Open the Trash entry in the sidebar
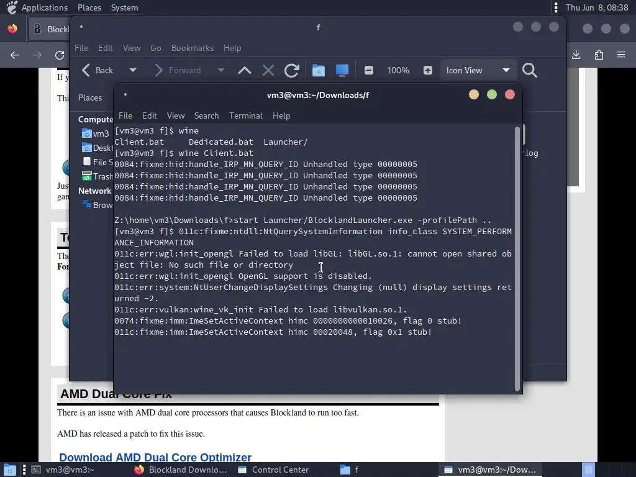Viewport: 636px width, 477px height. pos(98,176)
